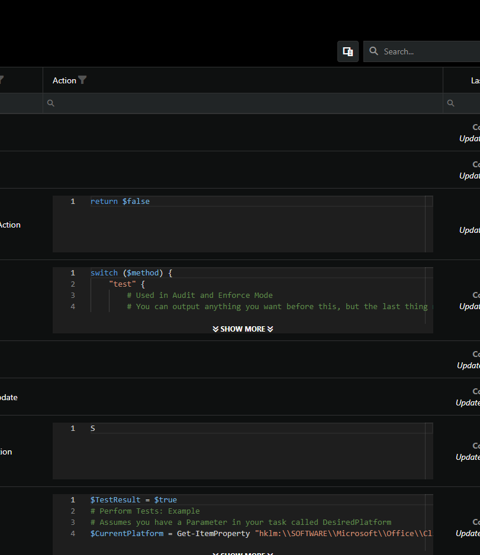Click the search magnifier icon in Search box
This screenshot has height=555, width=480.
tap(373, 51)
